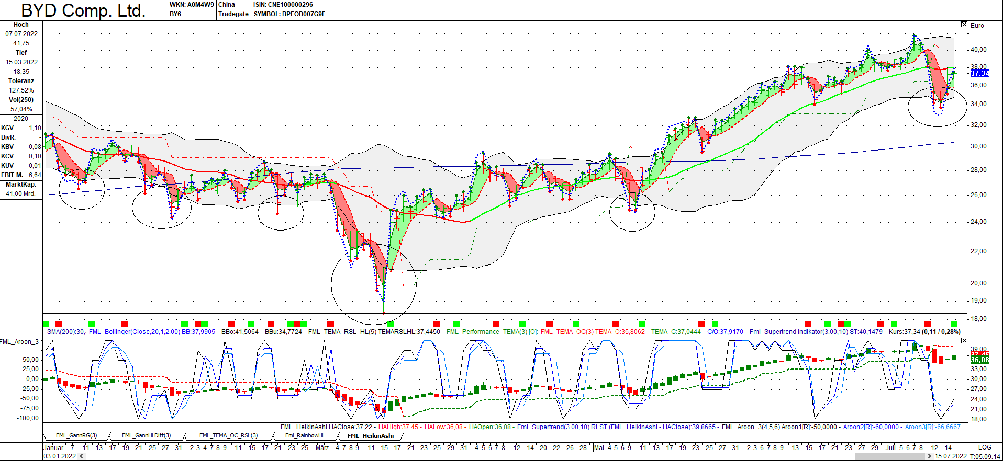Screen dimensions: 1003x461
Task: Click the Hoch value 41,75
Action: [x=21, y=43]
